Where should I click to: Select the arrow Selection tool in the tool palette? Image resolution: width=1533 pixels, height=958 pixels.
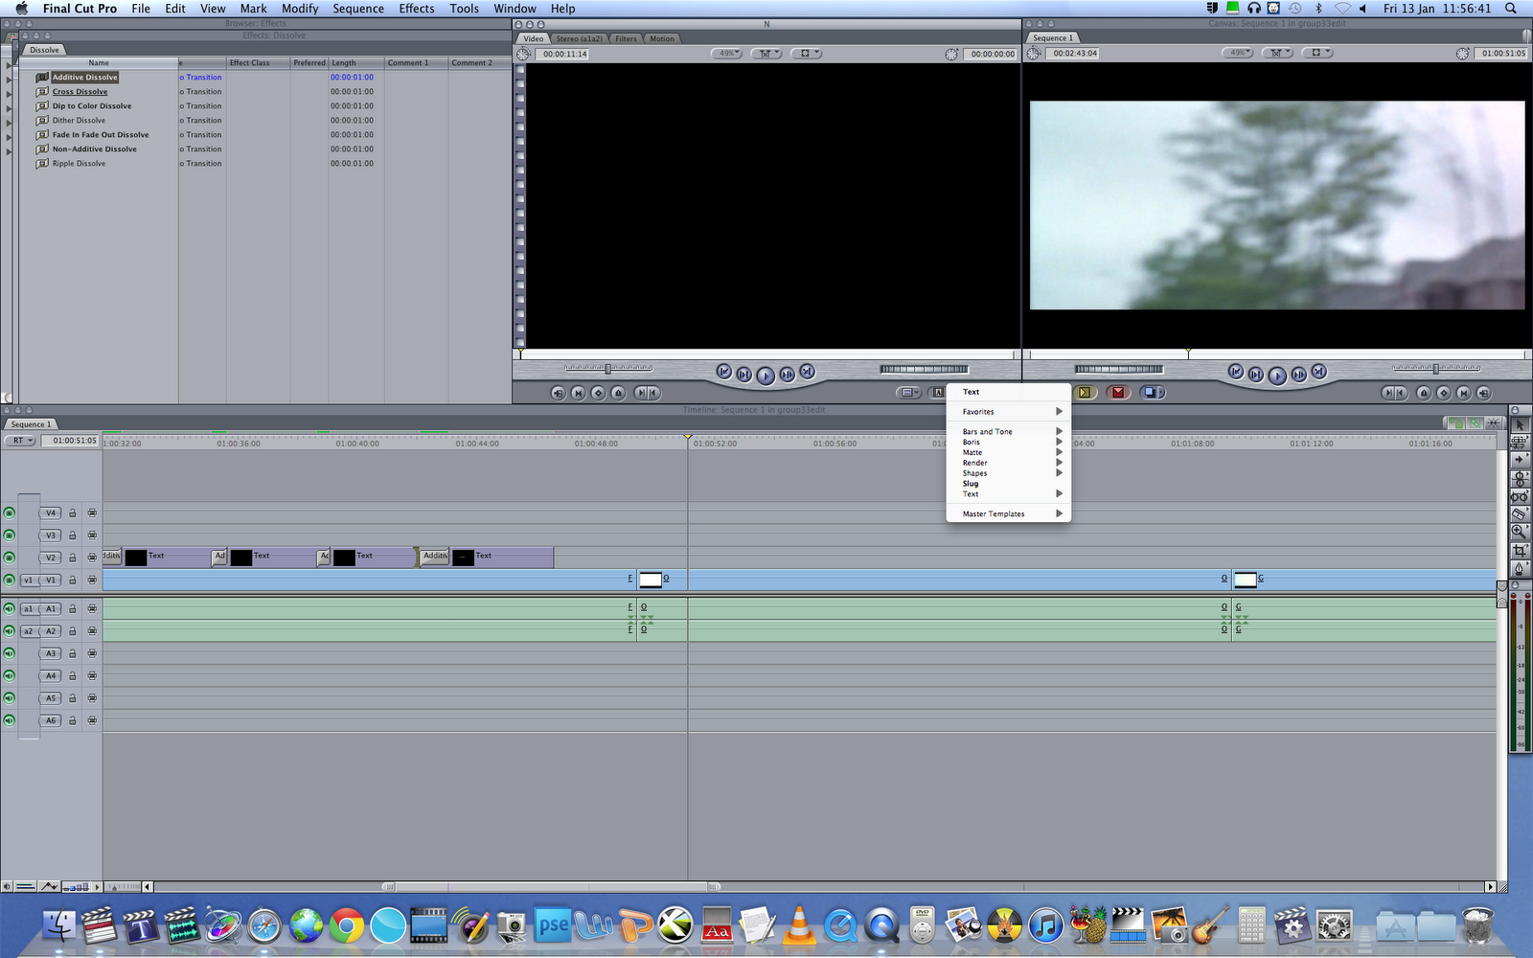[1520, 424]
